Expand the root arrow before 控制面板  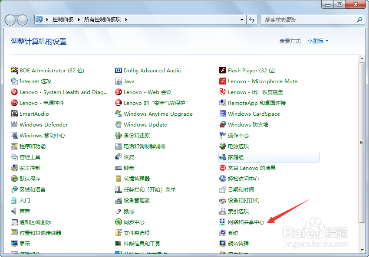click(x=47, y=20)
